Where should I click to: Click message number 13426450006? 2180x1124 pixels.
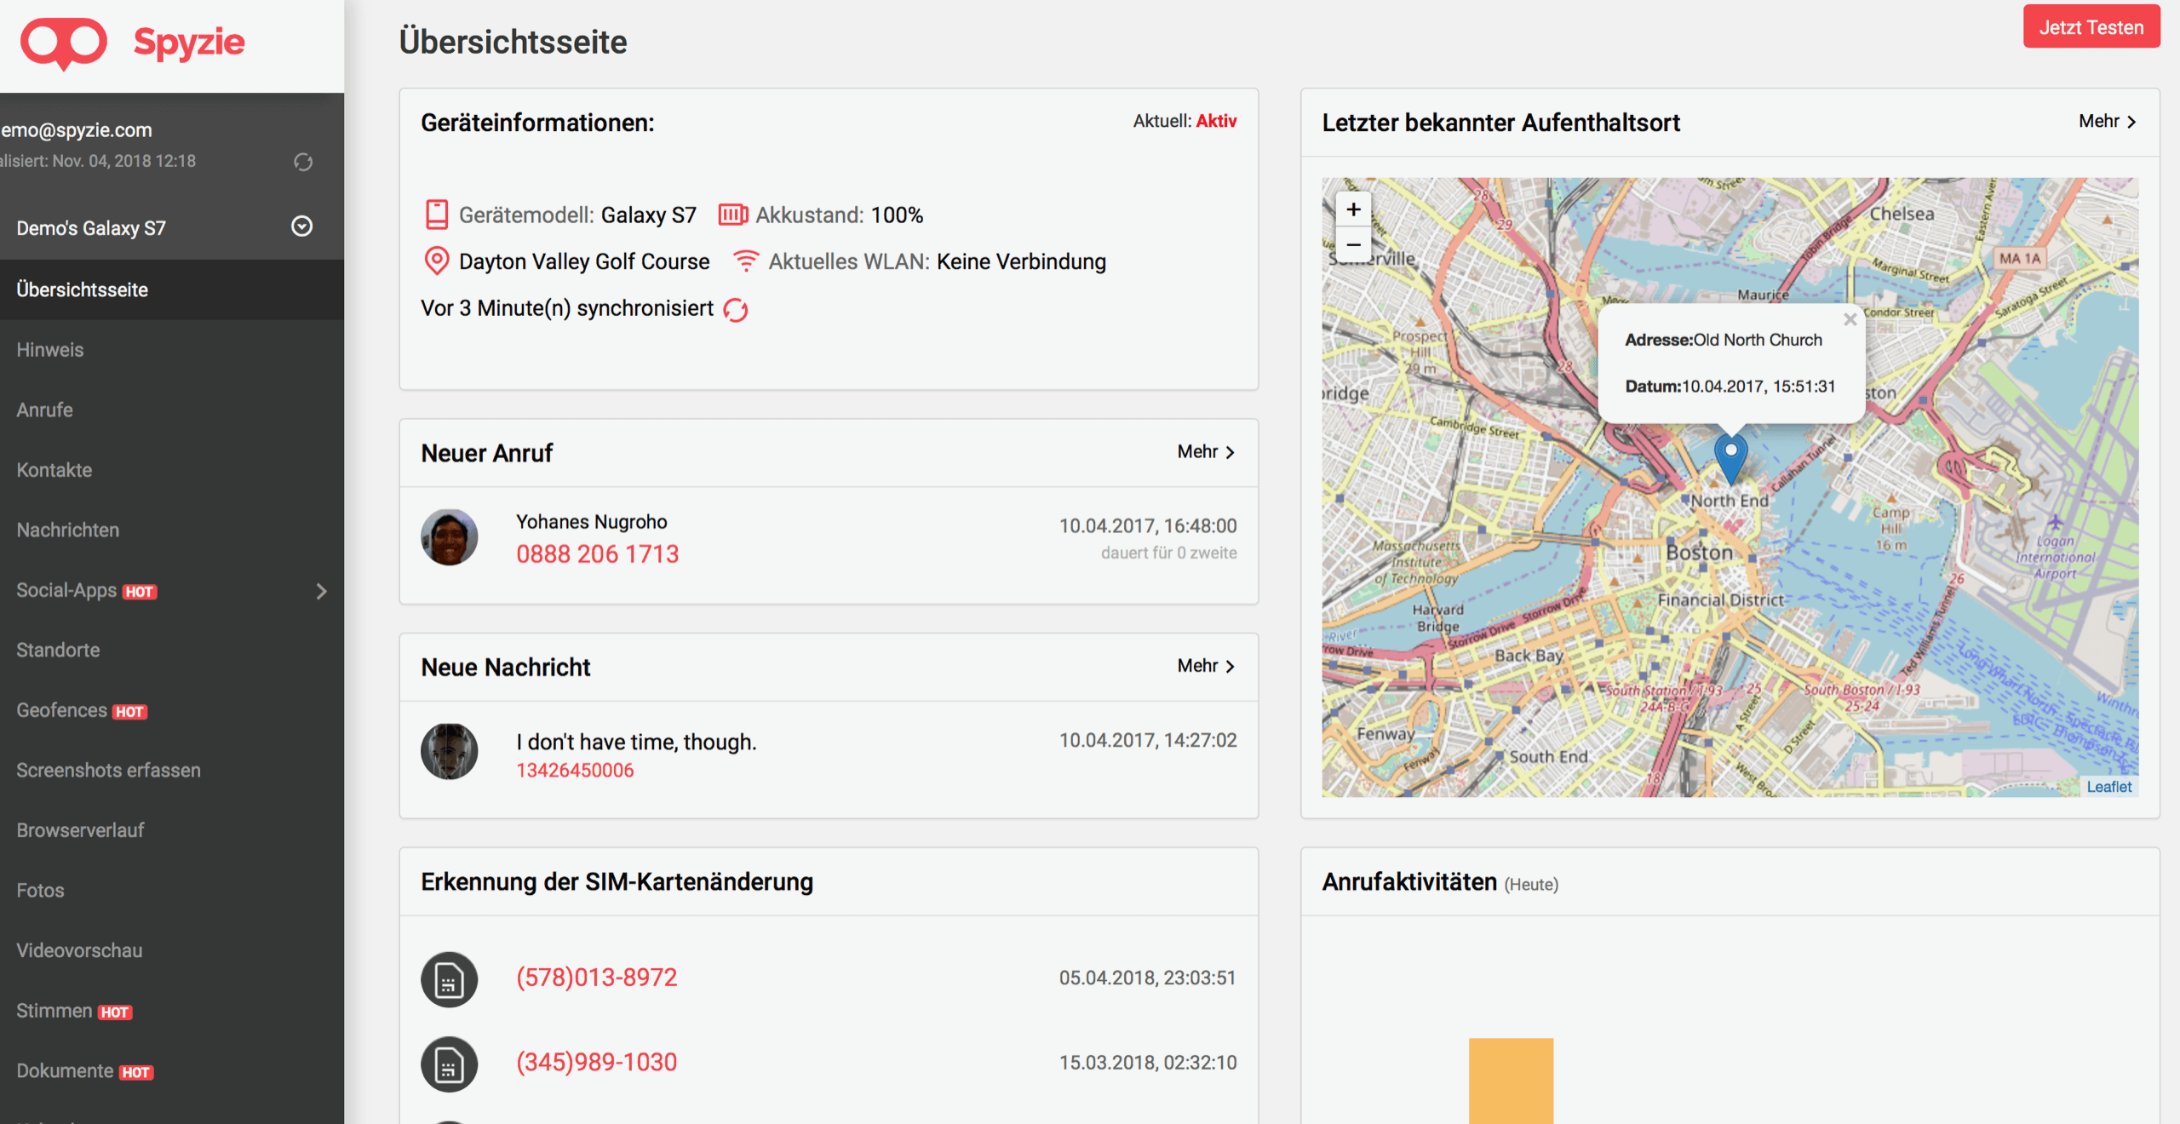click(x=575, y=771)
